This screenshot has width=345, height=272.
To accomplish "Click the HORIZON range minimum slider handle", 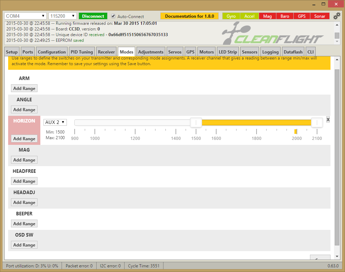I will 196,123.
